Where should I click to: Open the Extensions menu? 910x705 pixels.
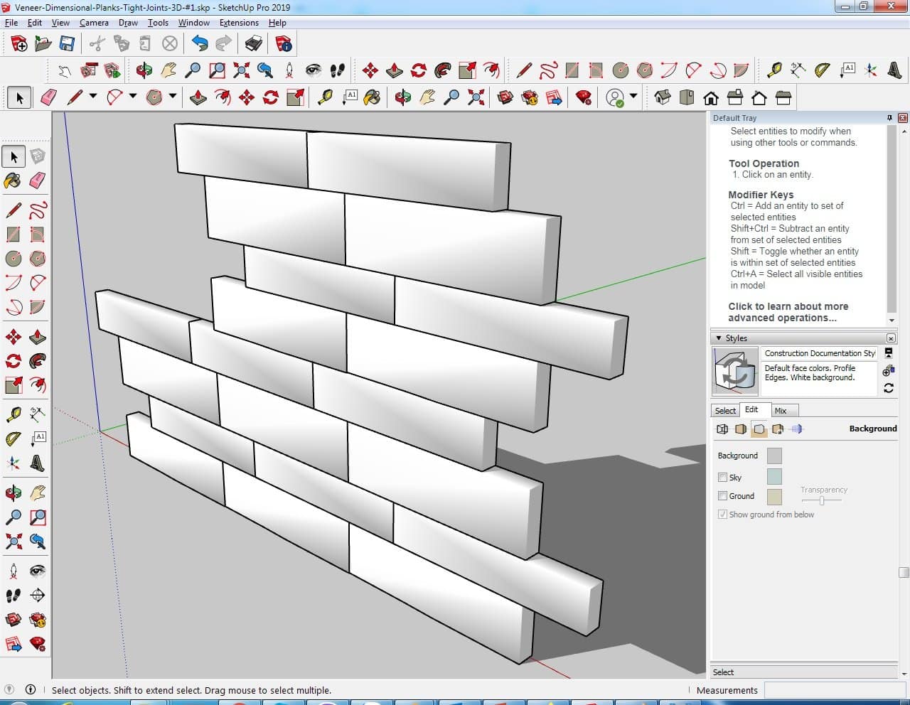coord(239,23)
